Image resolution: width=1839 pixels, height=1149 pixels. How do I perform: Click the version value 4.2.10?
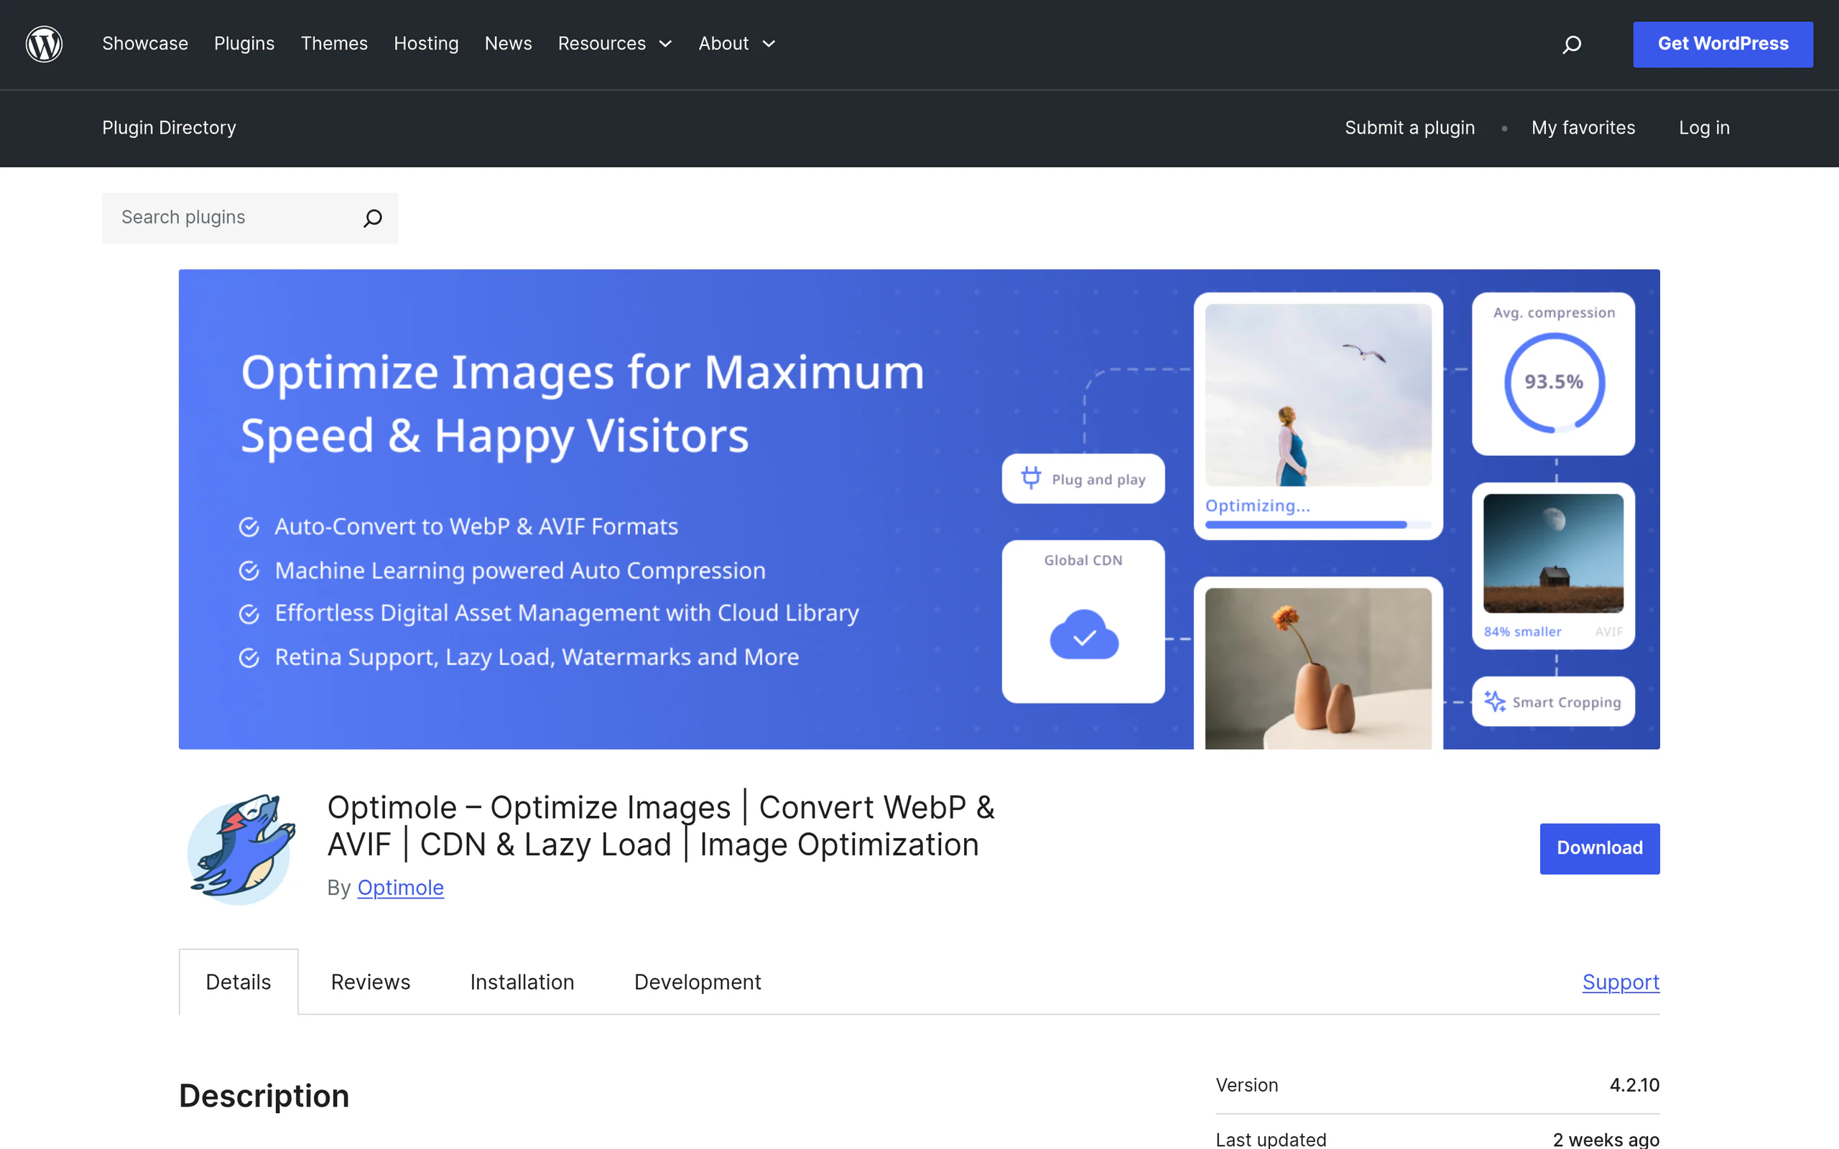(x=1634, y=1085)
